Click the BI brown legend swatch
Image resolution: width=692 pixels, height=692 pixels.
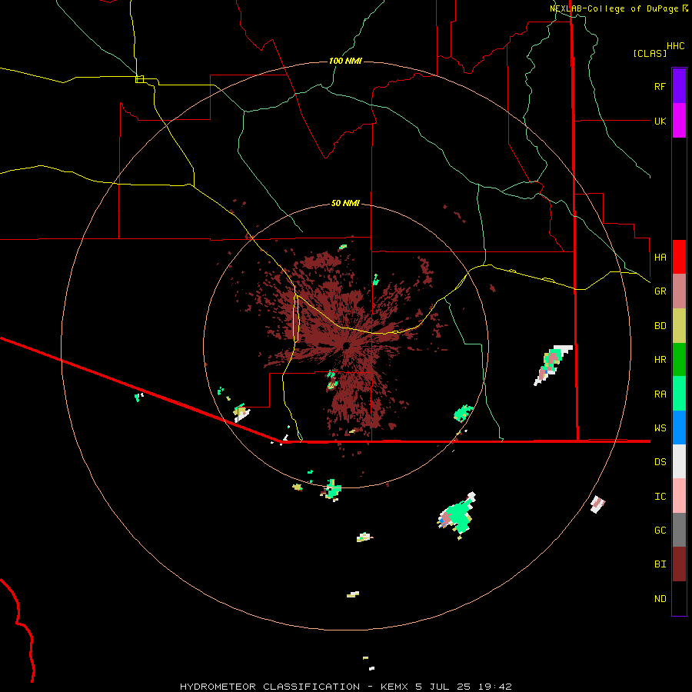[x=679, y=564]
